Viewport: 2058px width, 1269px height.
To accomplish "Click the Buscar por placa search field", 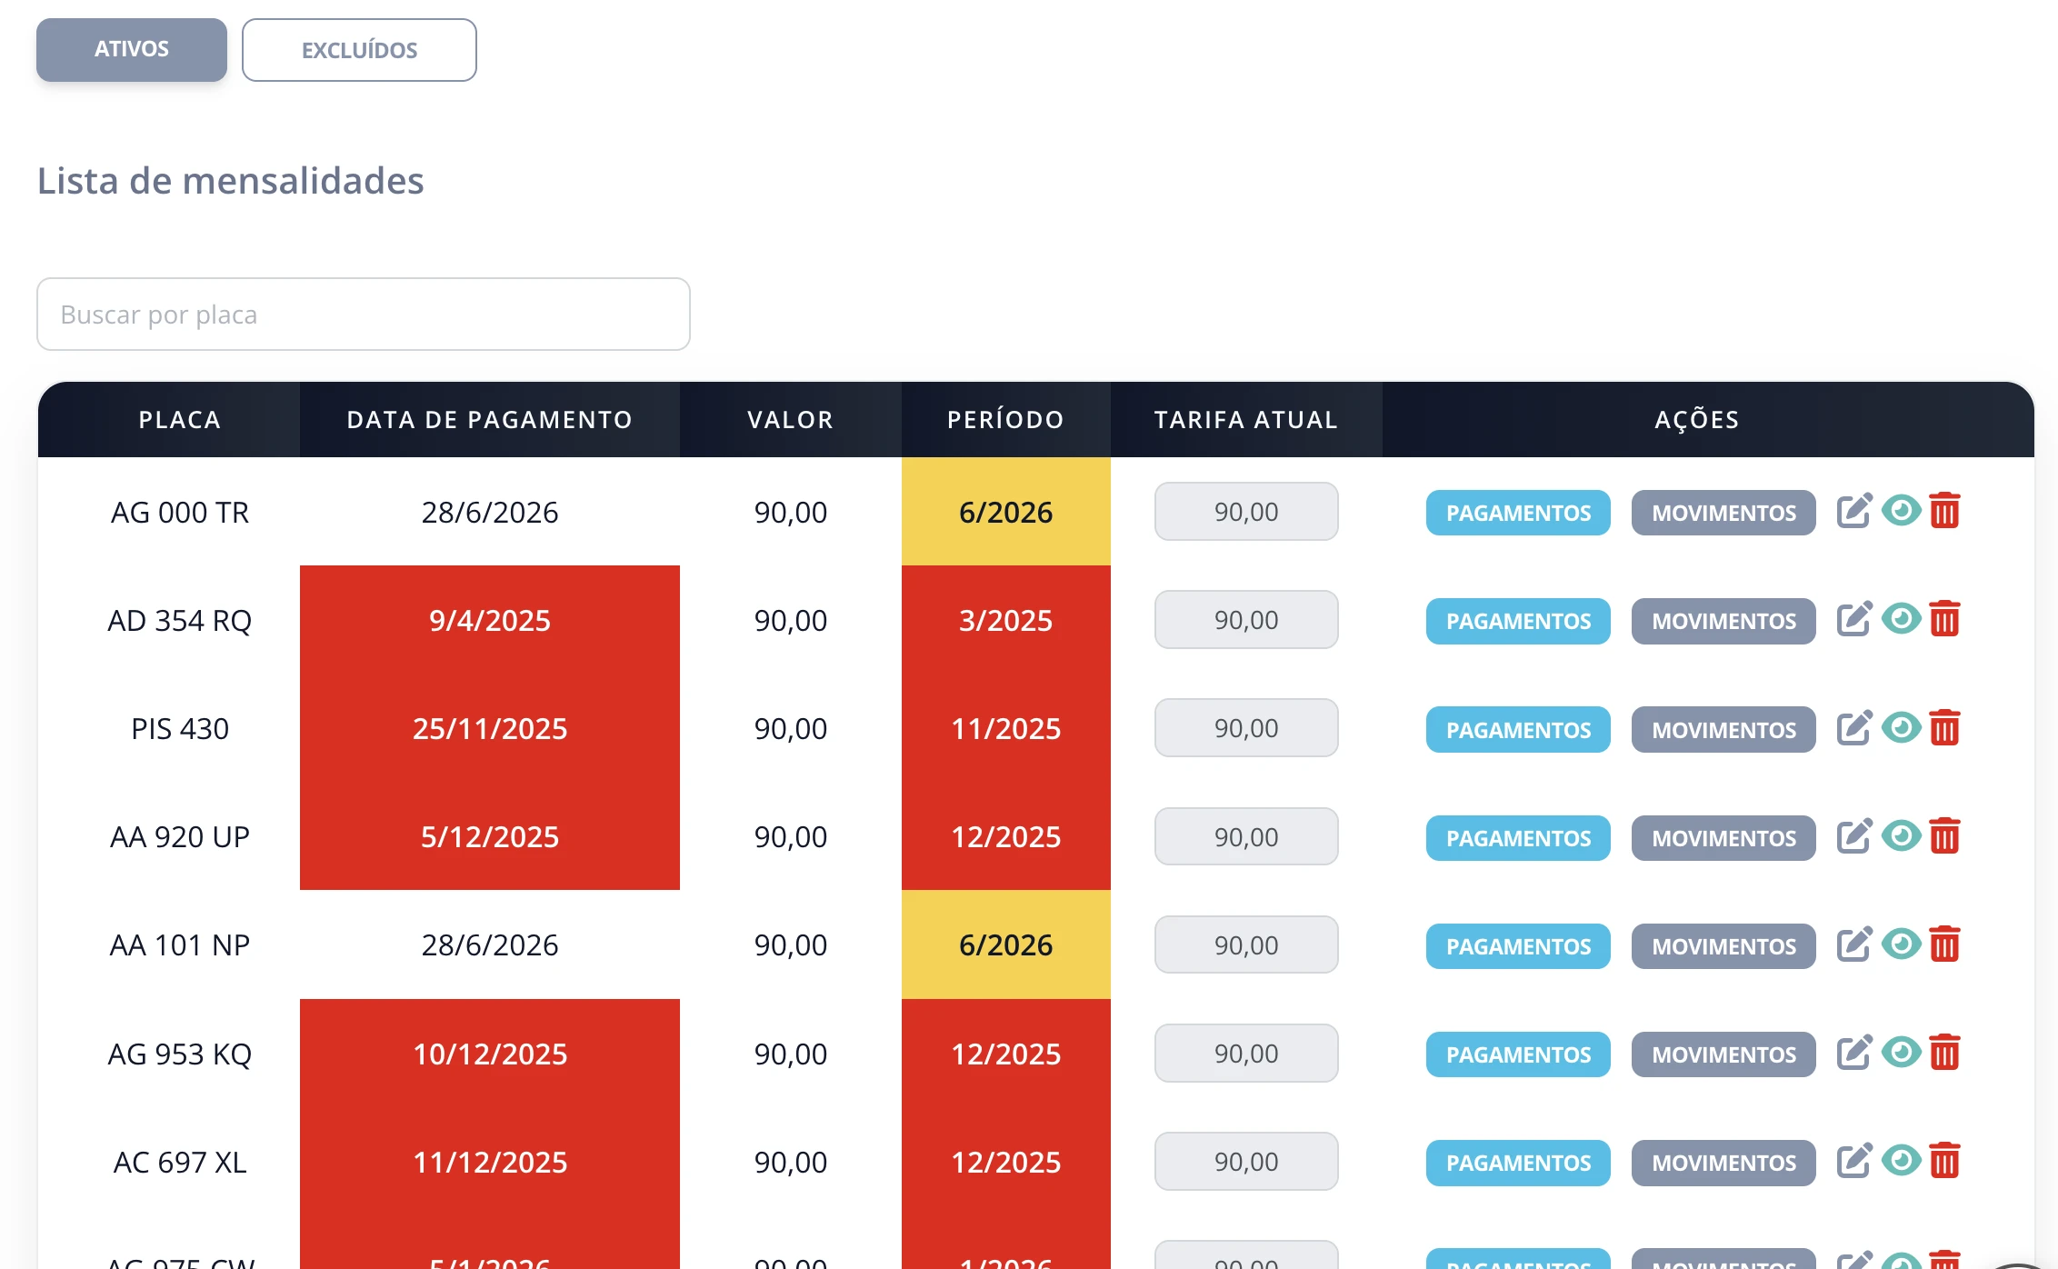I will [x=364, y=315].
